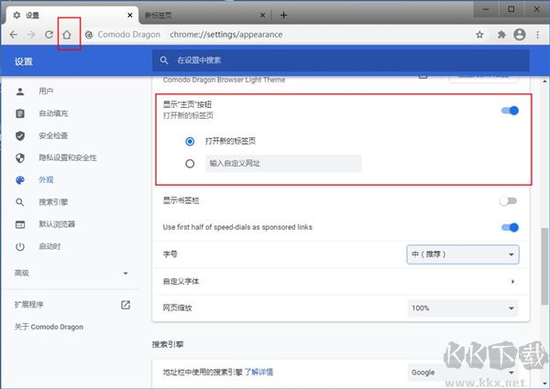Viewport: 550px width, 389px height.
Task: Click the 隐私设置和安全性 shield icon
Action: [x=20, y=158]
